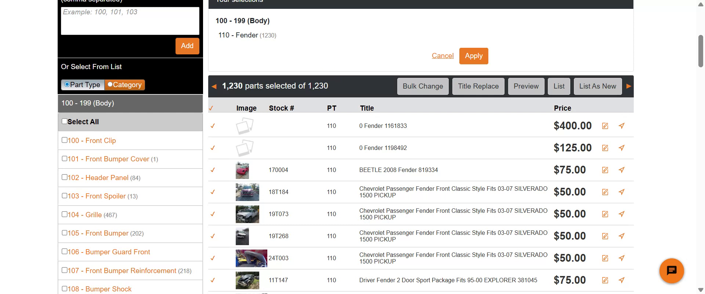
Task: Open edit icon for 0 Fender 1161833
Action: point(605,126)
